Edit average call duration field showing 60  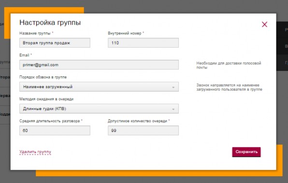point(55,130)
